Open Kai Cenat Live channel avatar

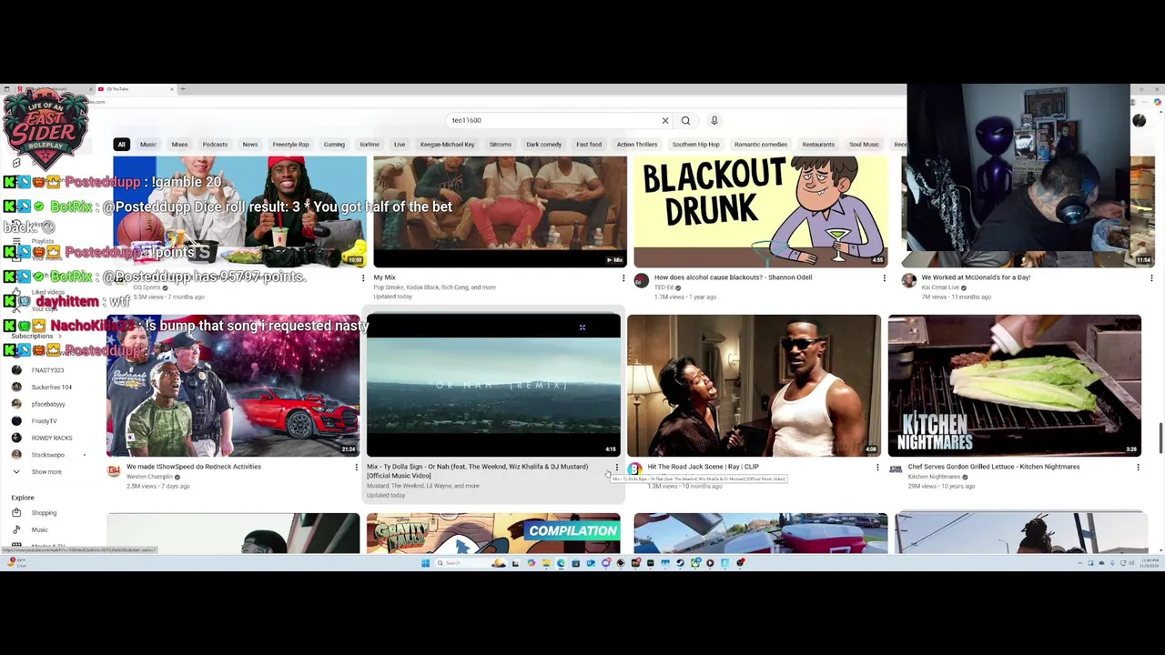pyautogui.click(x=908, y=280)
